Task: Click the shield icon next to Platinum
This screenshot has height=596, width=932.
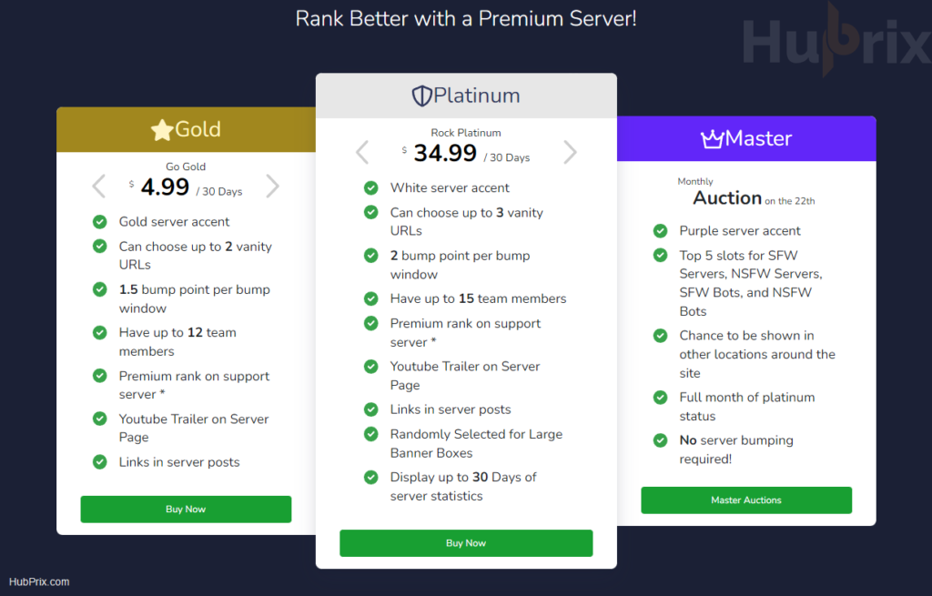Action: pyautogui.click(x=421, y=96)
